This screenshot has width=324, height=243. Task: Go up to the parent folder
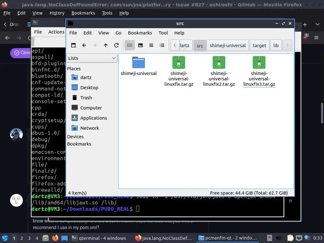tap(106, 45)
